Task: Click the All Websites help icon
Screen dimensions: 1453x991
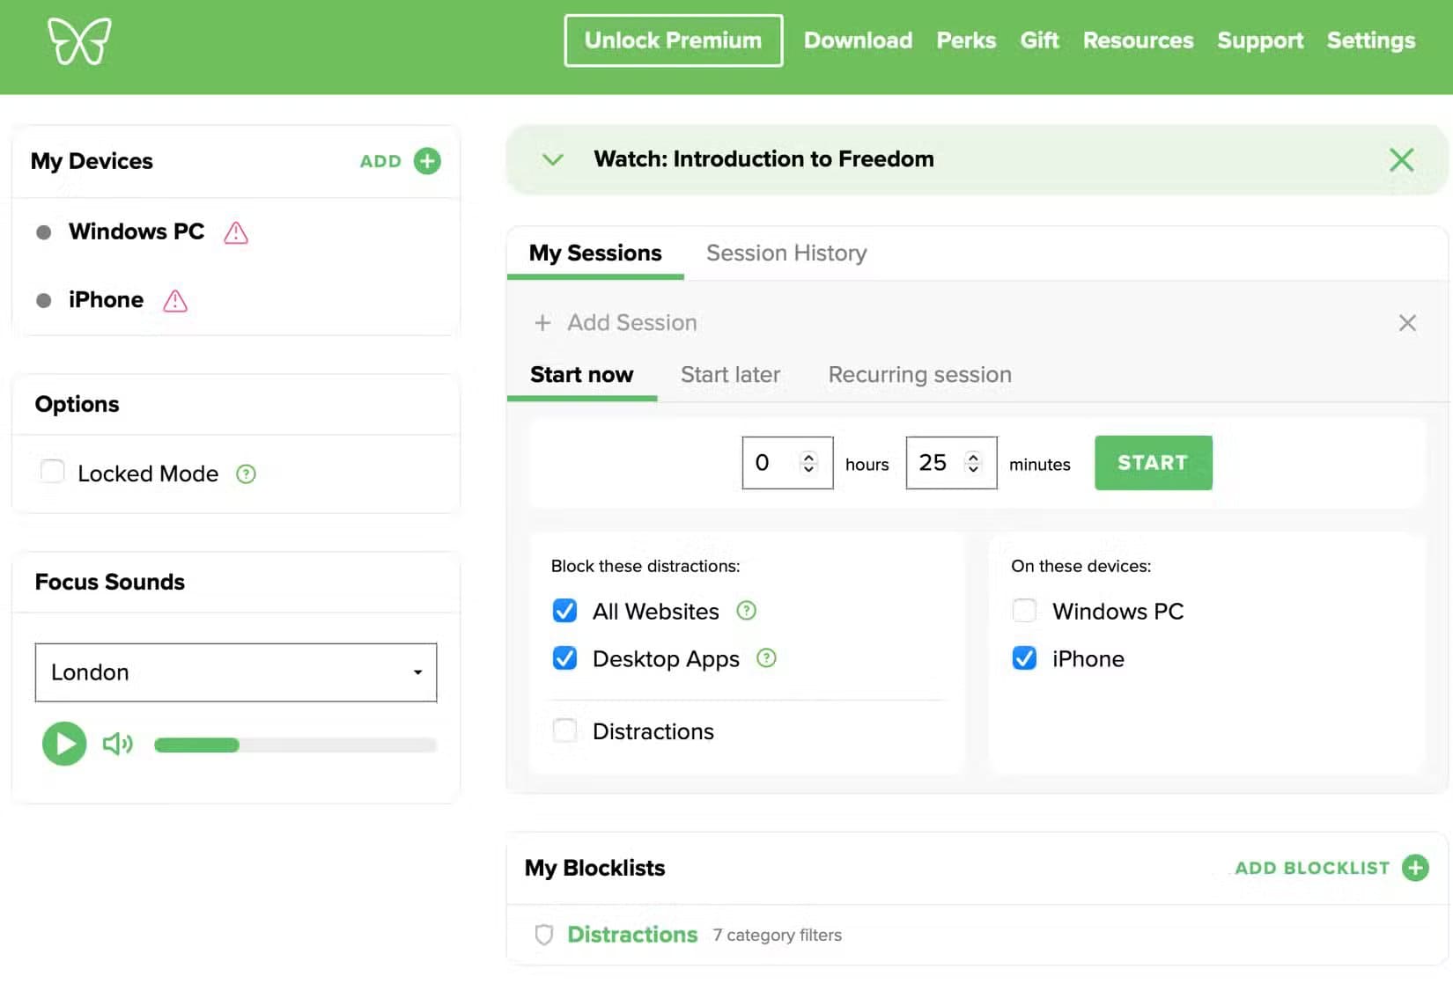Action: coord(746,611)
